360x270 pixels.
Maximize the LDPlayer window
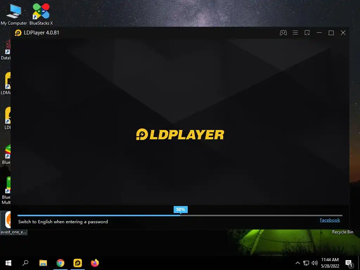click(331, 33)
